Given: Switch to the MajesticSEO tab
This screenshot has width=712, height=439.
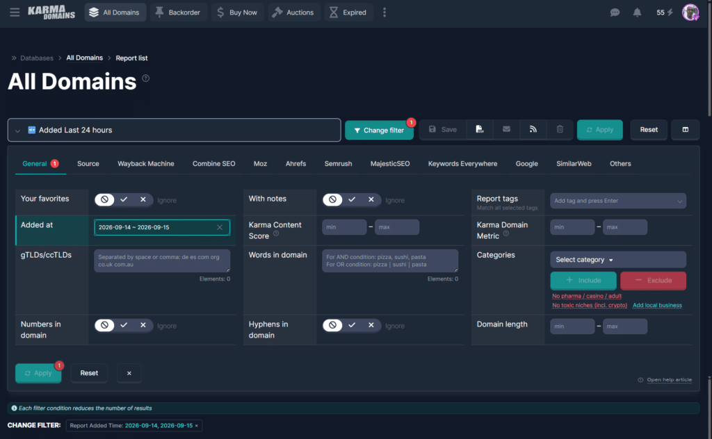Looking at the screenshot, I should pyautogui.click(x=390, y=164).
